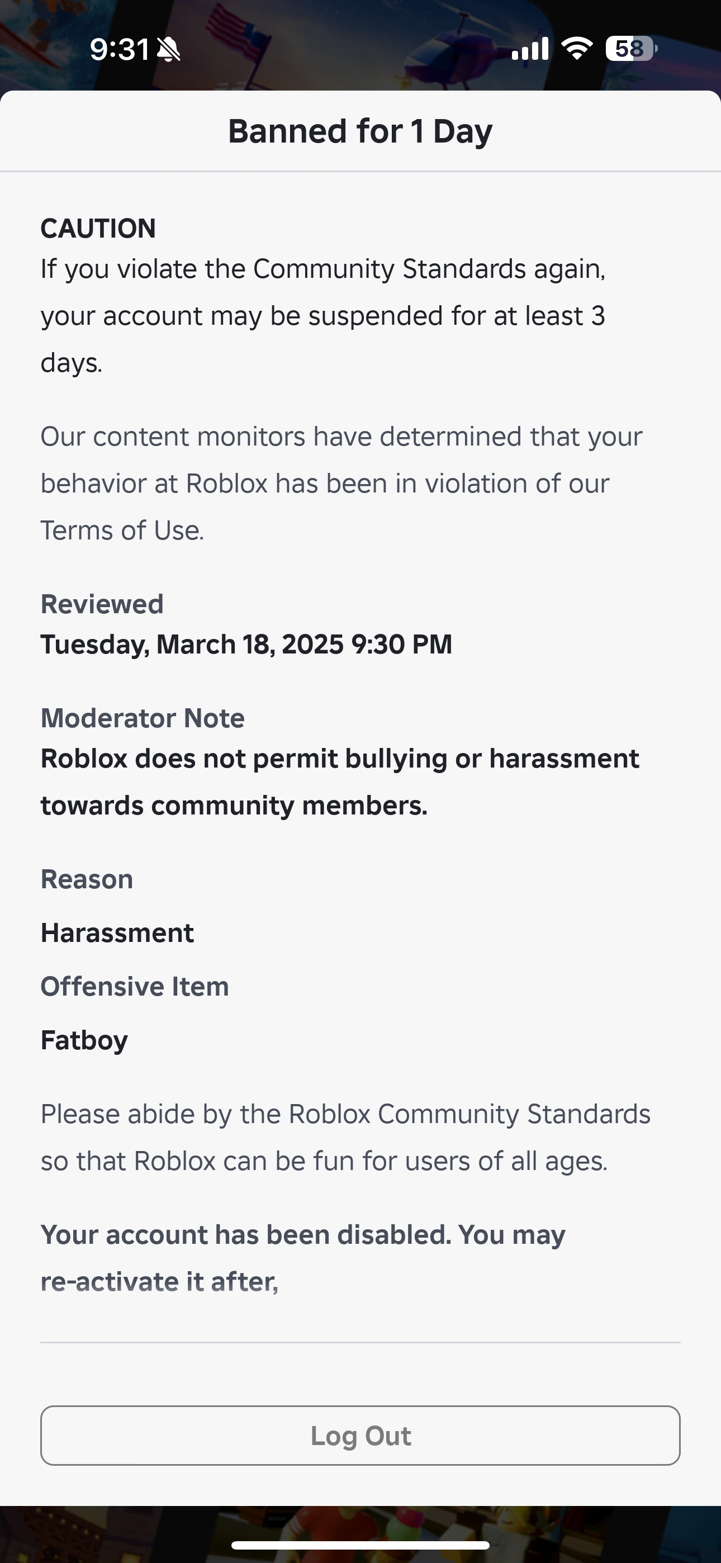Tap the cellular signal bars icon
Screen dimensions: 721x1563
(x=530, y=49)
